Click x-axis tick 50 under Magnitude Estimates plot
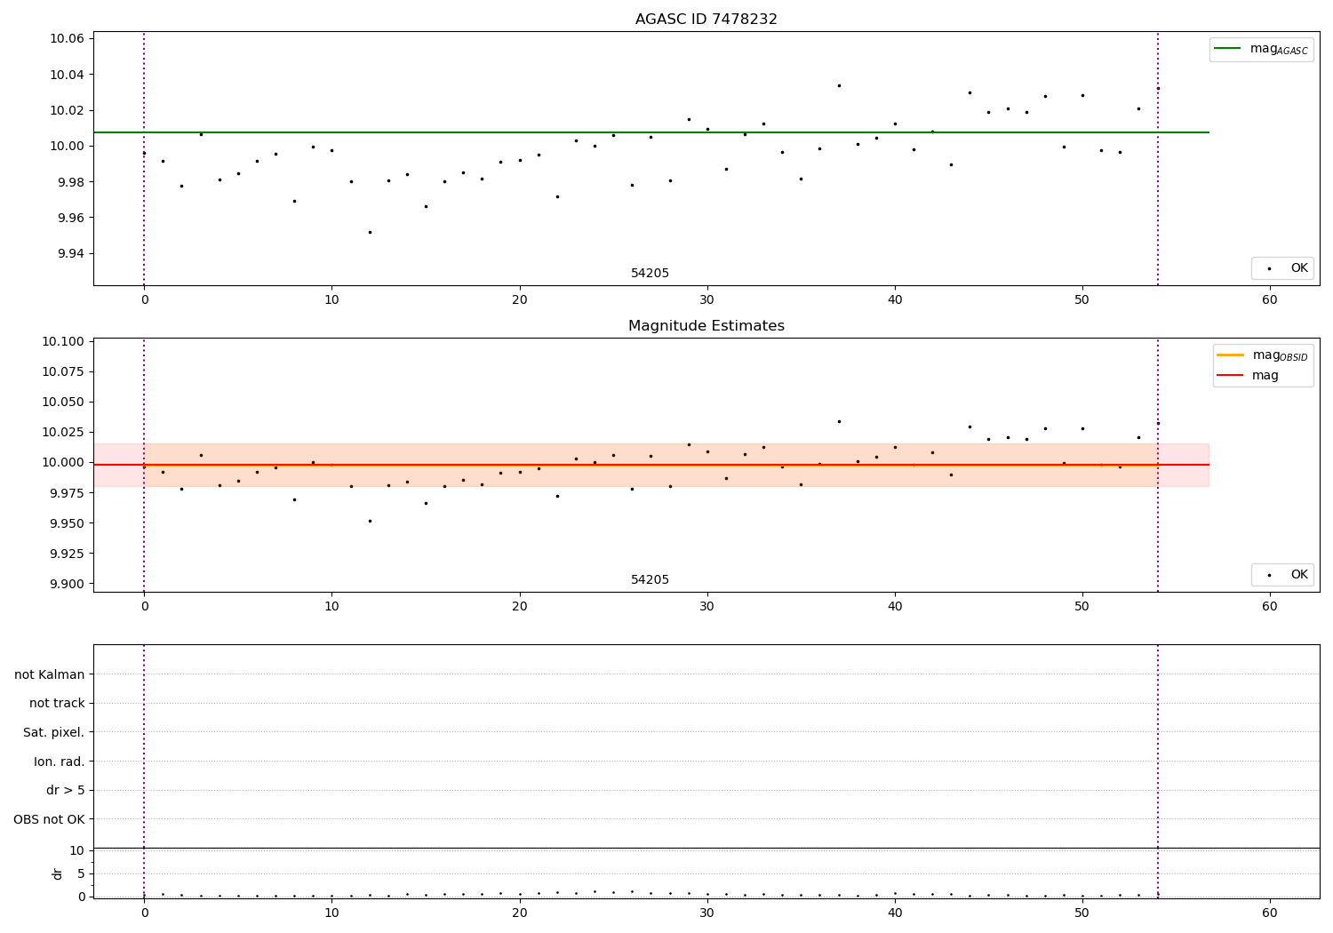The image size is (1333, 933). pos(1082,606)
